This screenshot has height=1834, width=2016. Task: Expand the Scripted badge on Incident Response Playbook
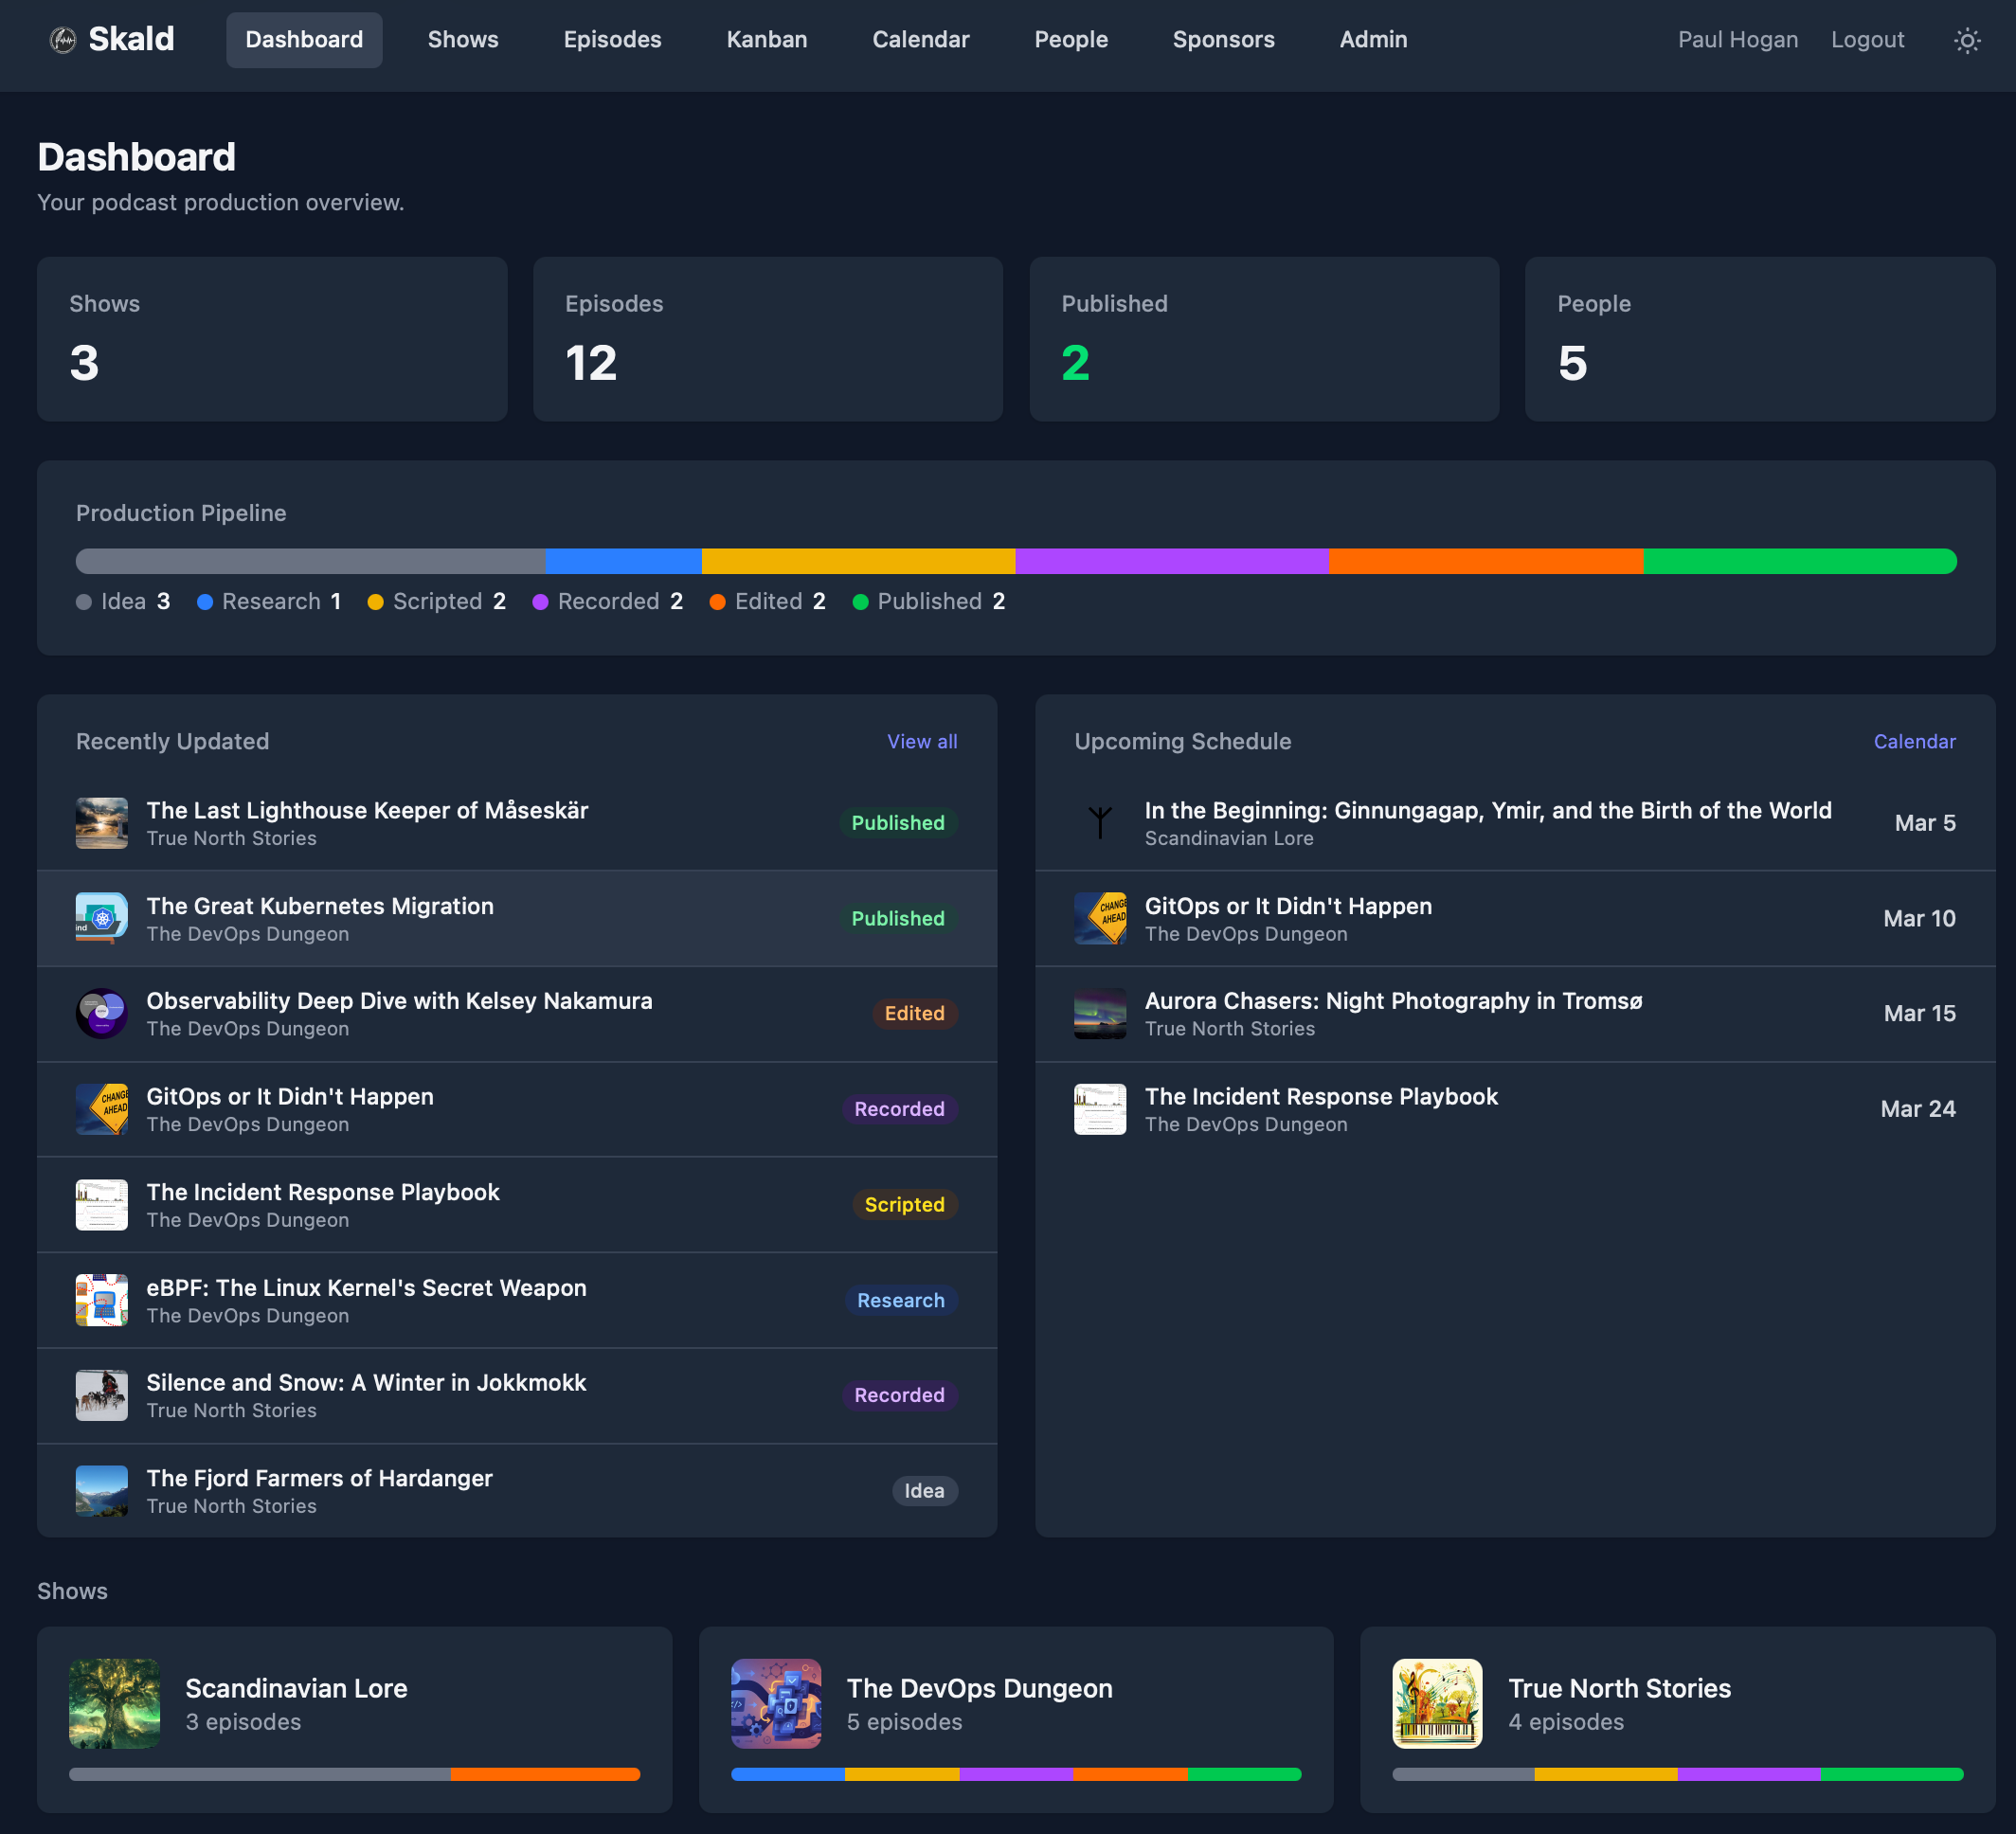(904, 1204)
